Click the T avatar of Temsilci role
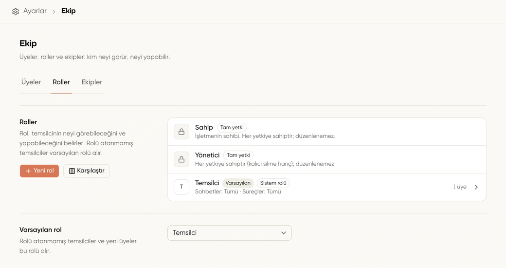Viewport: 506px width, 268px height. click(181, 187)
